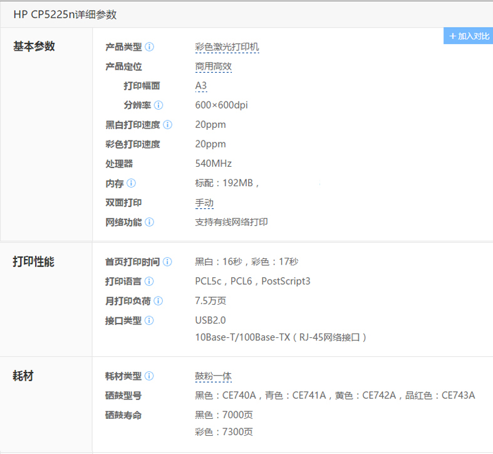The image size is (493, 454).
Task: Click the 540MHz processor value
Action: (x=213, y=164)
